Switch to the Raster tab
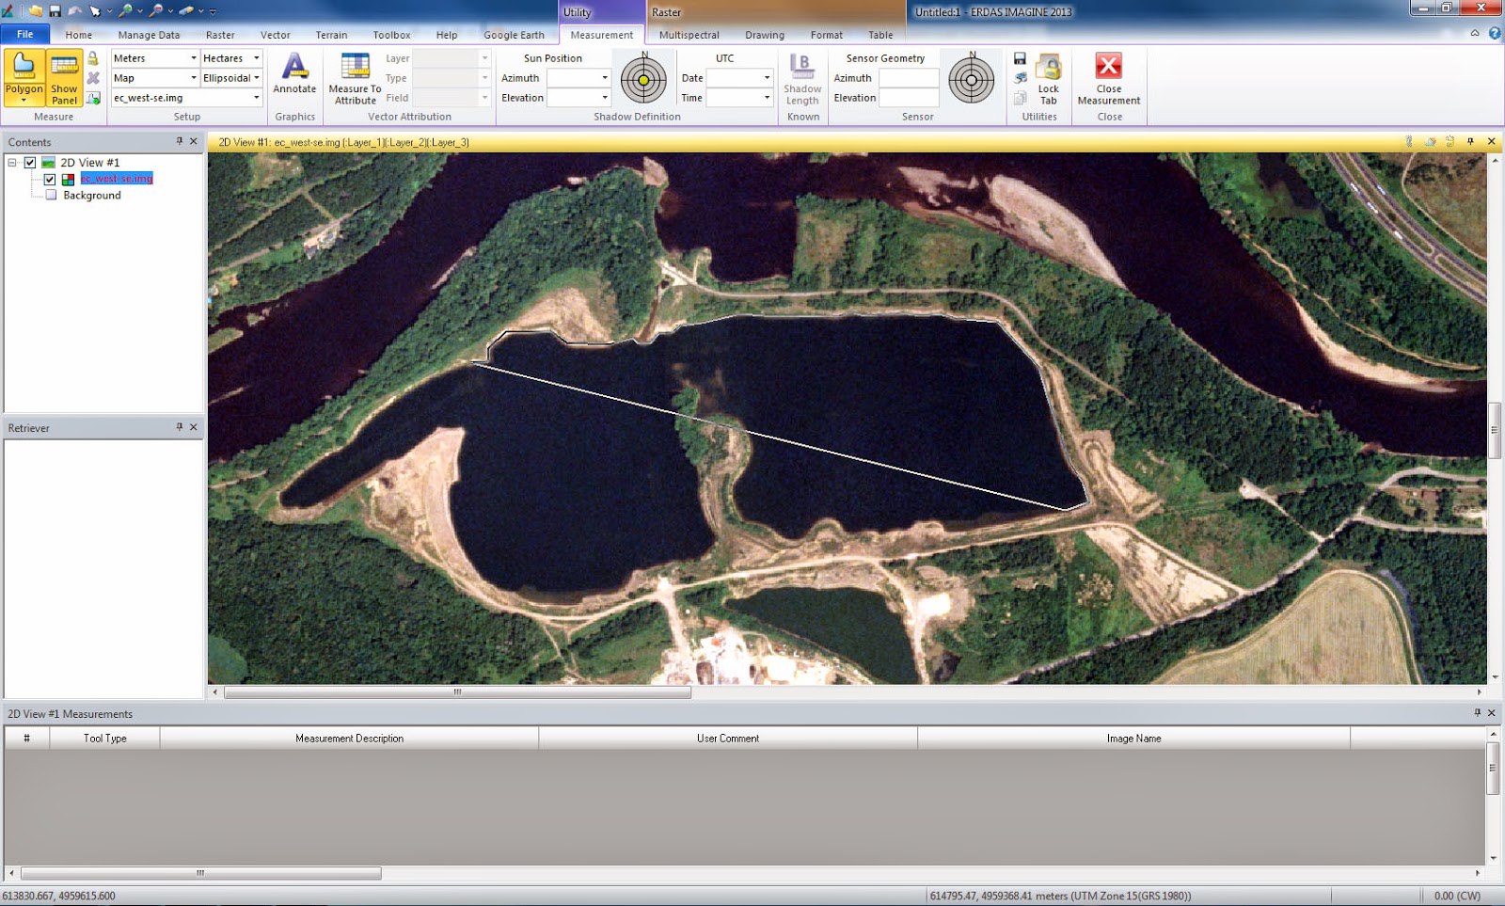1505x906 pixels. coord(220,35)
